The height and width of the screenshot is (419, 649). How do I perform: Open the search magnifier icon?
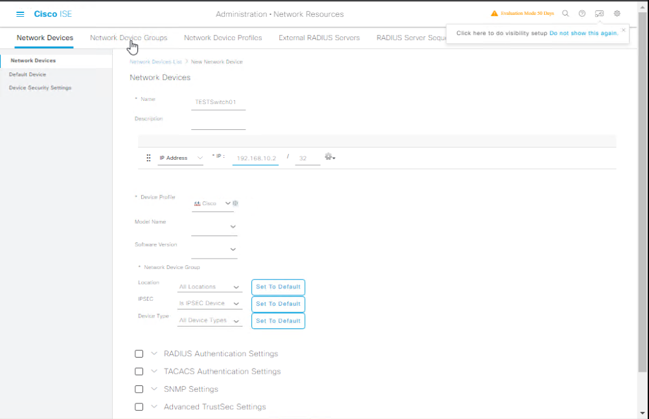click(x=565, y=13)
